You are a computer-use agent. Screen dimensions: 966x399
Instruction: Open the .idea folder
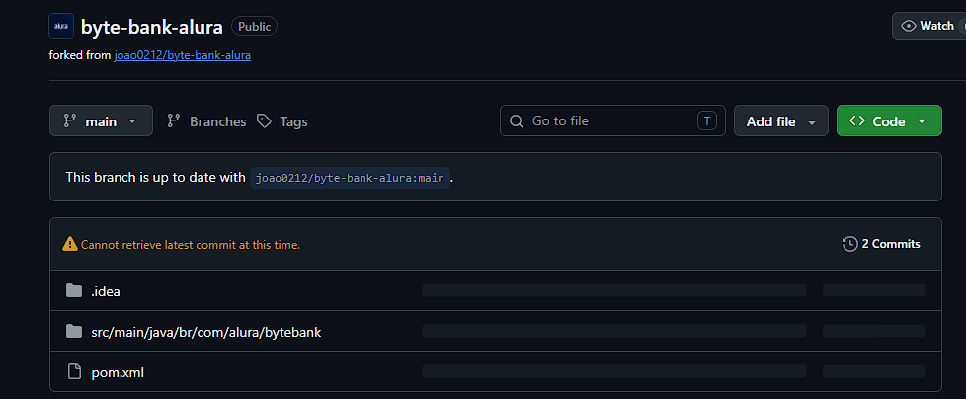tap(106, 291)
